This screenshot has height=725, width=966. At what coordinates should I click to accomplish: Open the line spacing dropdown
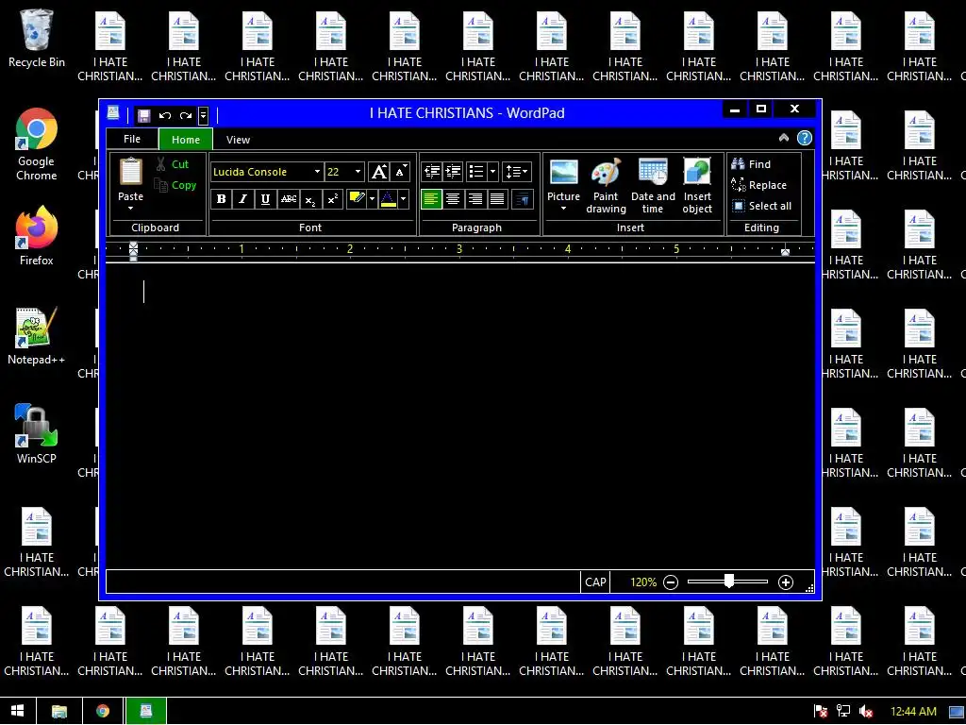point(516,172)
